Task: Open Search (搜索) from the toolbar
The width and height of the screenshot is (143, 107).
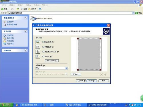Action: (x=24, y=9)
